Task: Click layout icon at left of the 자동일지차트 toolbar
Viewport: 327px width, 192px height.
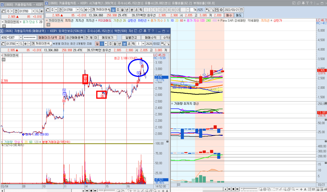Action: tap(3, 44)
